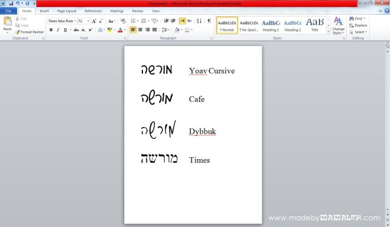Click the Text Effects glowing A icon

tap(100, 30)
